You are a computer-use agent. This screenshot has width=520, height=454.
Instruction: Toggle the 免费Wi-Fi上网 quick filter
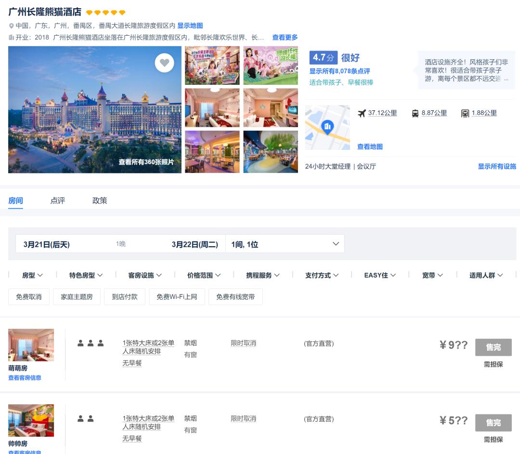[177, 297]
